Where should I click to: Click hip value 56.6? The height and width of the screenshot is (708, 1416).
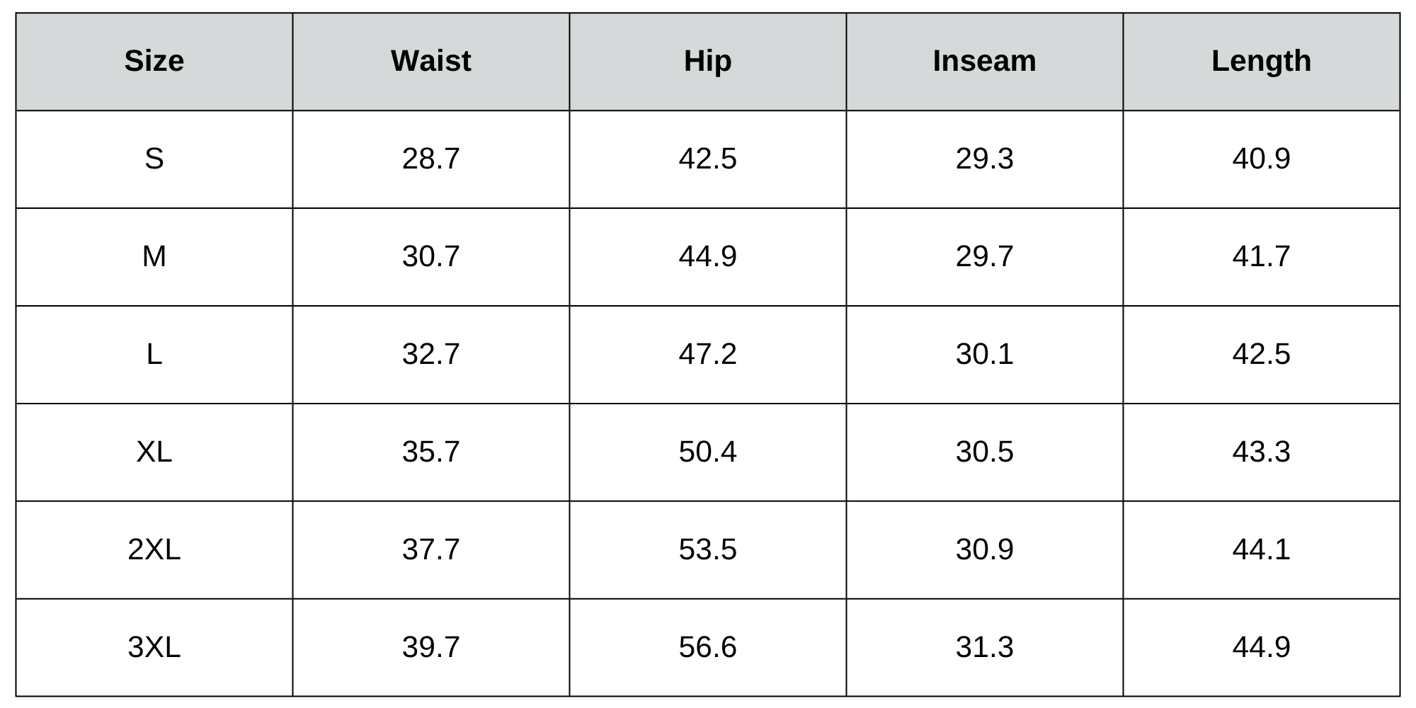coord(707,647)
